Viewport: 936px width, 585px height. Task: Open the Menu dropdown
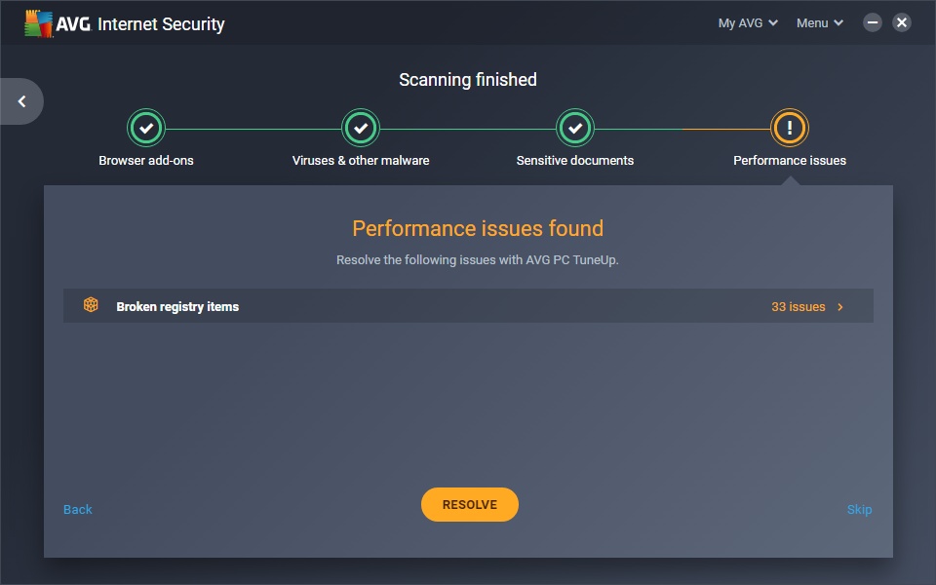819,23
